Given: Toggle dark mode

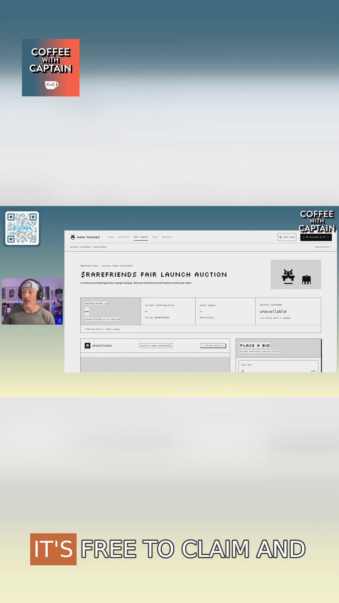Looking at the screenshot, I should (x=287, y=237).
